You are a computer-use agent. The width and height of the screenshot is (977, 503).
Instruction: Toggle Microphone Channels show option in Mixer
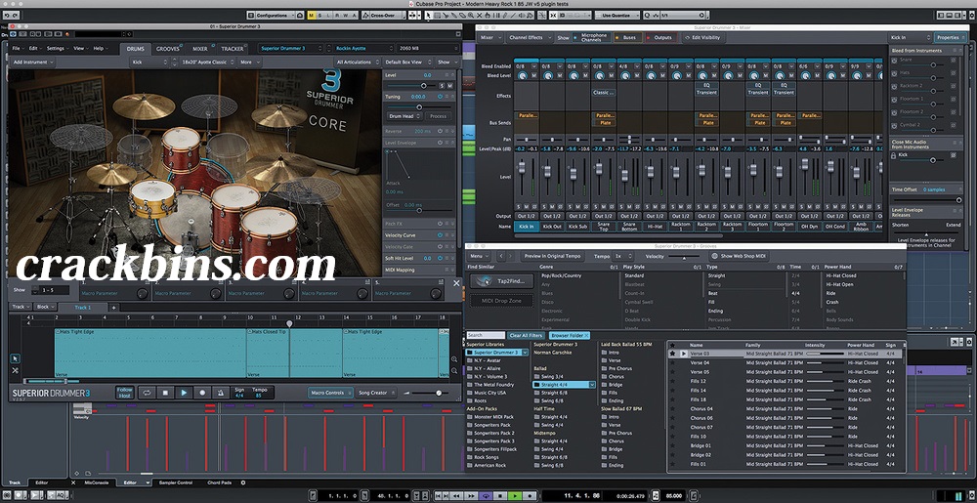(x=593, y=37)
